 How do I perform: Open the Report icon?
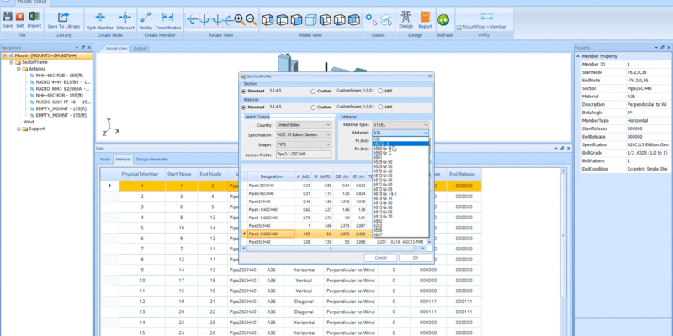pos(426,17)
